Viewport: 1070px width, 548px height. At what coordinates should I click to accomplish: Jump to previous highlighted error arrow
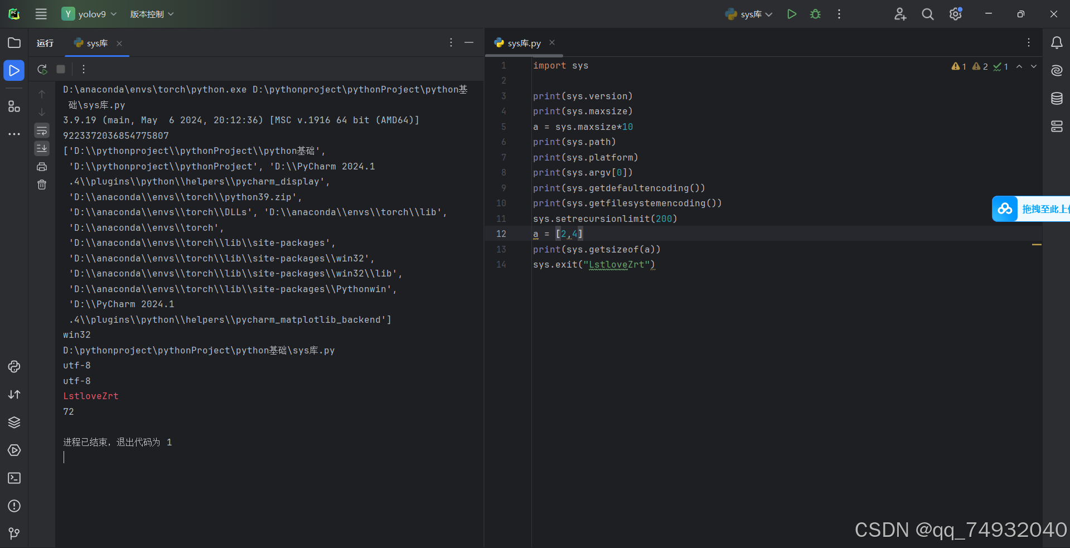(x=1019, y=66)
